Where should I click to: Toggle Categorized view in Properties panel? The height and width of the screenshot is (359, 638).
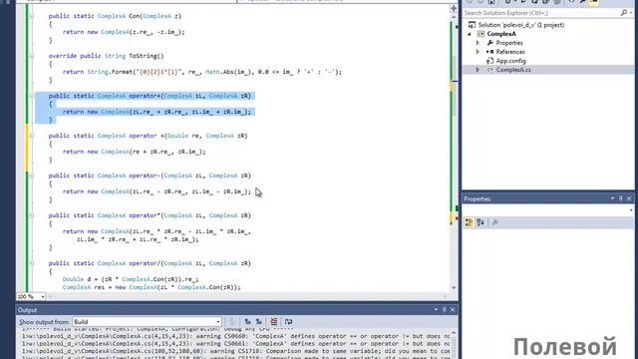[469, 222]
